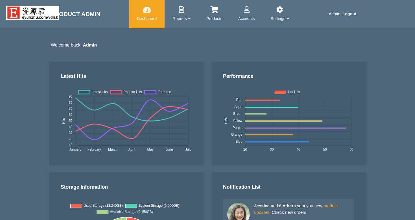Click the Accounts user icon
The height and width of the screenshot is (220, 415).
pyautogui.click(x=246, y=10)
